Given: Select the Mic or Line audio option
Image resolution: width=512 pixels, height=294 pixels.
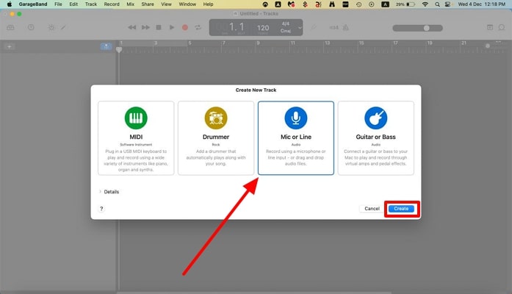Looking at the screenshot, I should [296, 138].
